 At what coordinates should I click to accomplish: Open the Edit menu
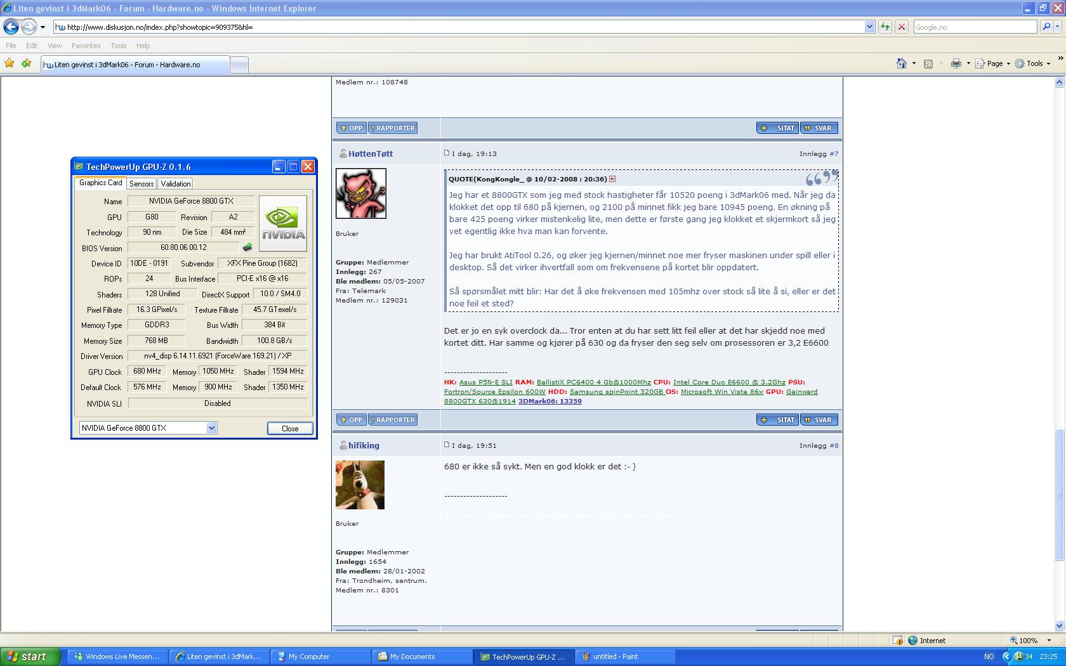(32, 46)
